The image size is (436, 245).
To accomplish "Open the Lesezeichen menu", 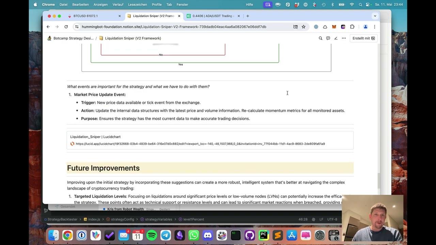I will [x=138, y=4].
